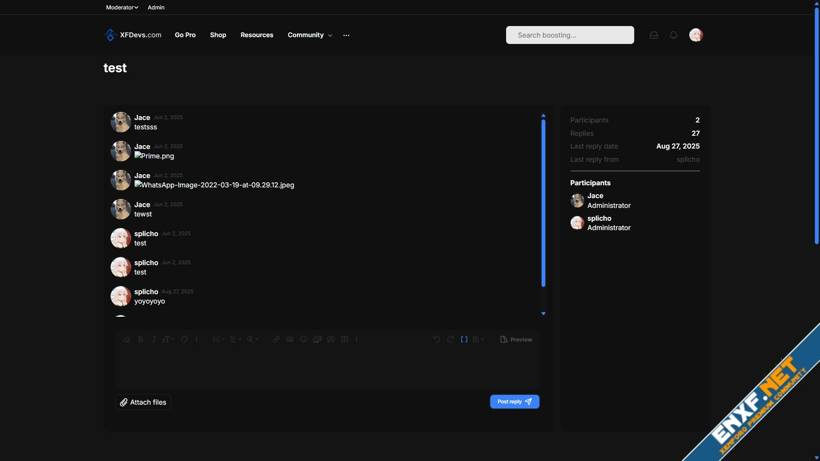
Task: Open the text color palette icon
Action: pyautogui.click(x=184, y=339)
